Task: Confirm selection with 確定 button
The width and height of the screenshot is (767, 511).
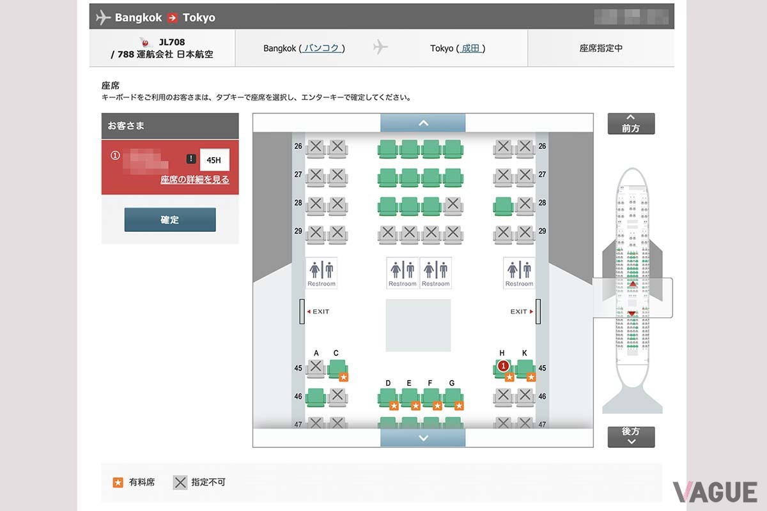Action: (x=170, y=220)
